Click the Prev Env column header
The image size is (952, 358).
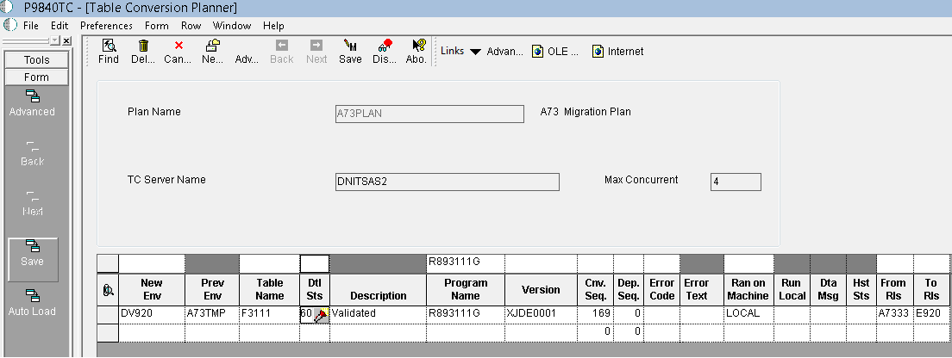click(212, 289)
